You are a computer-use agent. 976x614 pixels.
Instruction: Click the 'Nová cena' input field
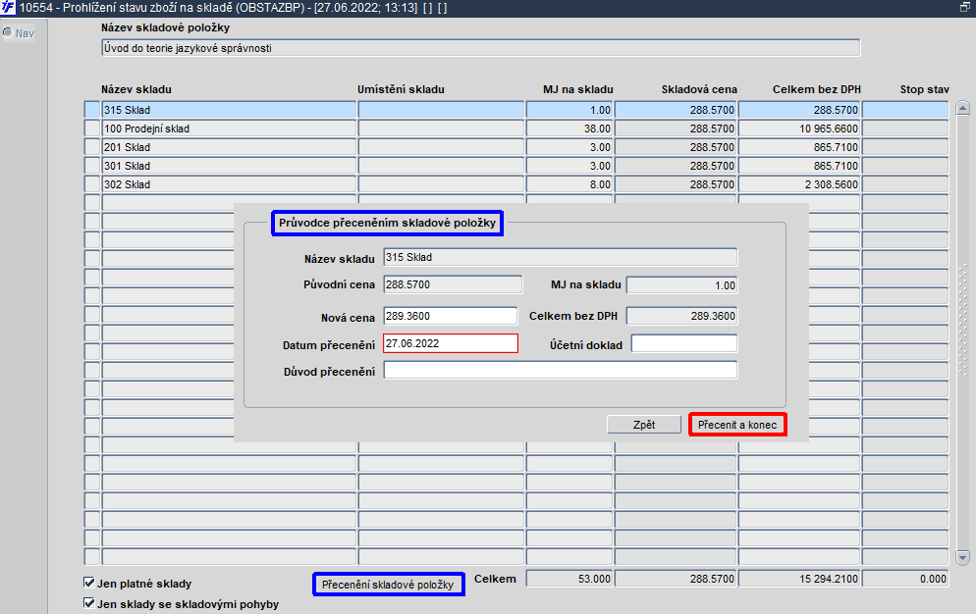pyautogui.click(x=451, y=316)
